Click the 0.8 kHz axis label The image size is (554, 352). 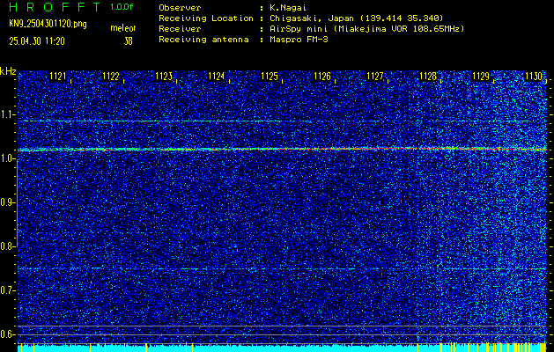click(x=7, y=246)
